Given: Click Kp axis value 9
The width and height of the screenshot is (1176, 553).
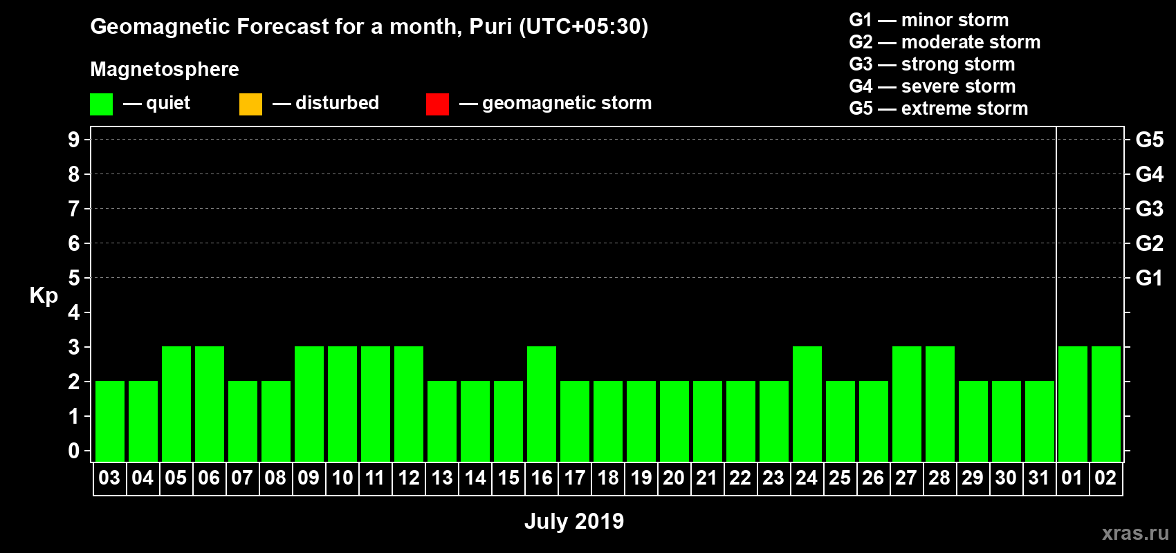Looking at the screenshot, I should pyautogui.click(x=74, y=140).
